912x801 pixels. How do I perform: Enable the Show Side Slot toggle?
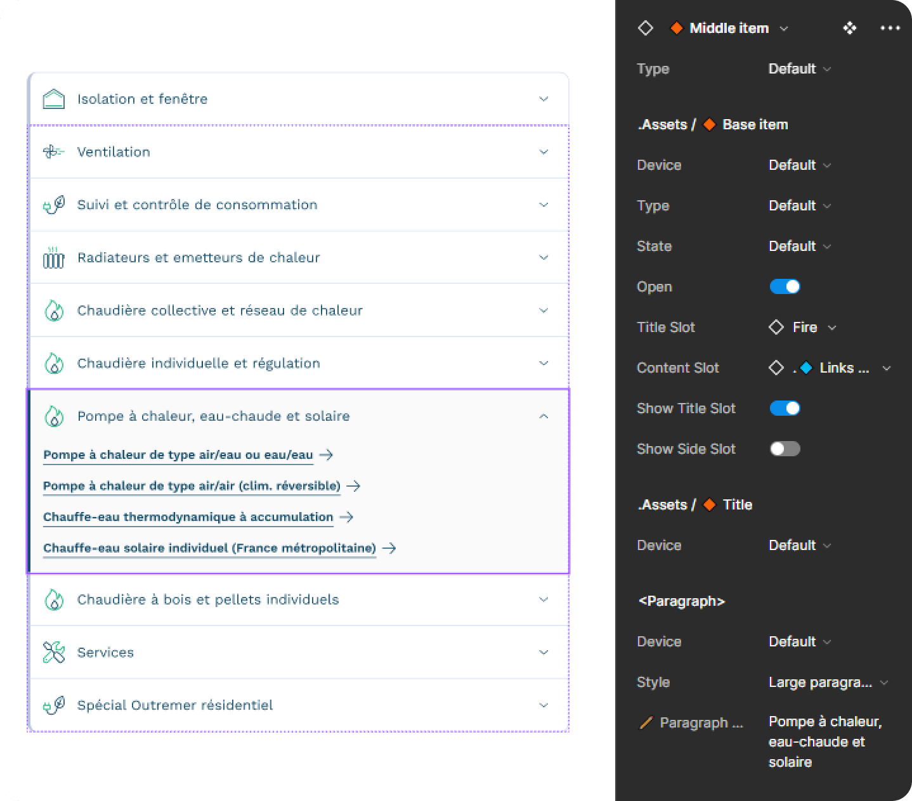785,449
